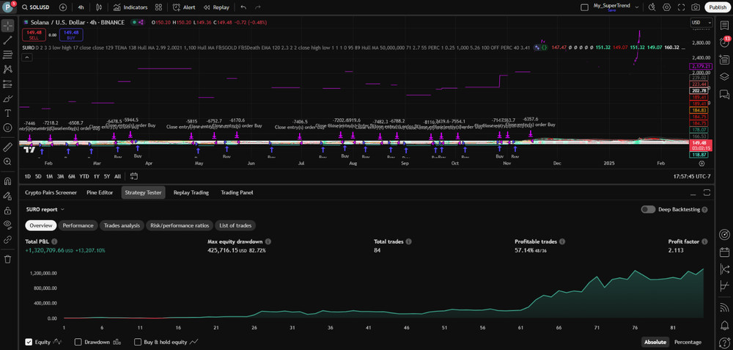Select the crosshair cursor tool
The image size is (733, 350).
point(7,25)
